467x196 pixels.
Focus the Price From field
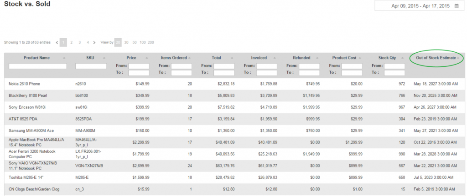click(139, 66)
